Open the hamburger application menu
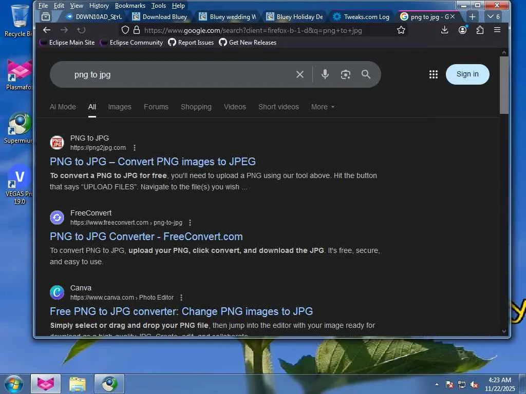526x394 pixels. (497, 30)
